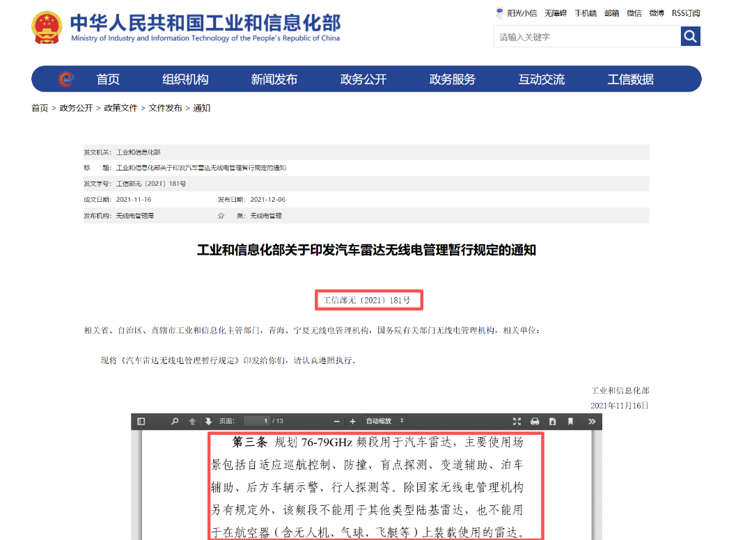
Task: Click the blue search magnifier button
Action: pyautogui.click(x=690, y=36)
